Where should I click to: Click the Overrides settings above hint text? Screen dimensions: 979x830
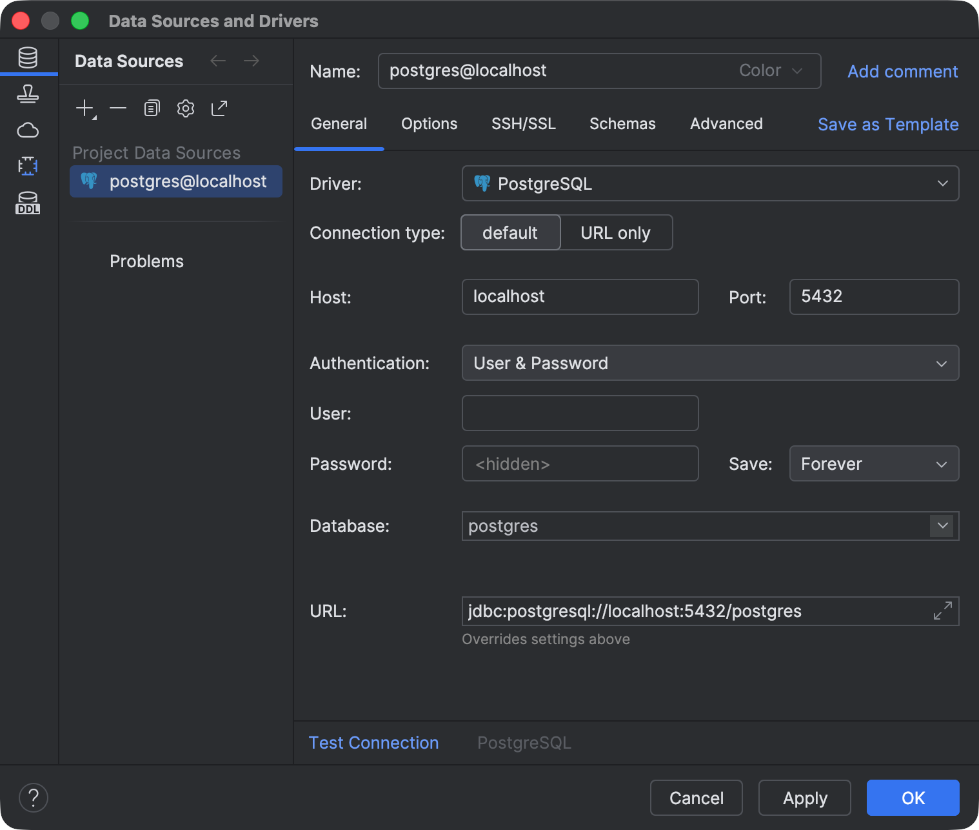click(x=546, y=639)
